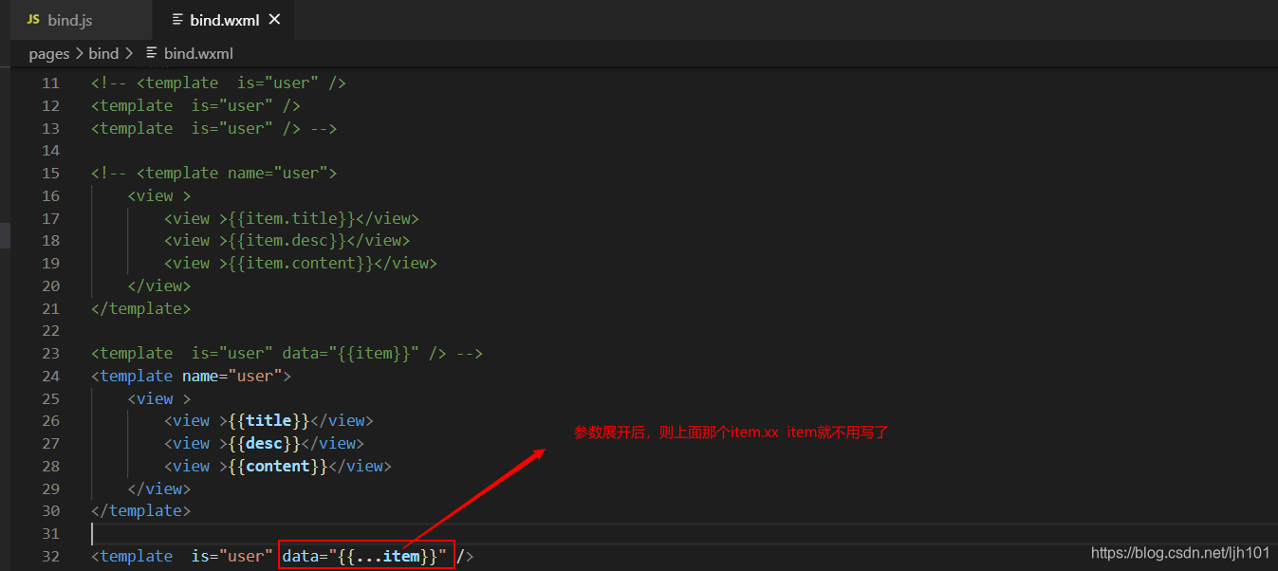Viewport: 1278px width, 571px height.
Task: Click '<template is="user" />' on line 12
Action: pos(195,105)
